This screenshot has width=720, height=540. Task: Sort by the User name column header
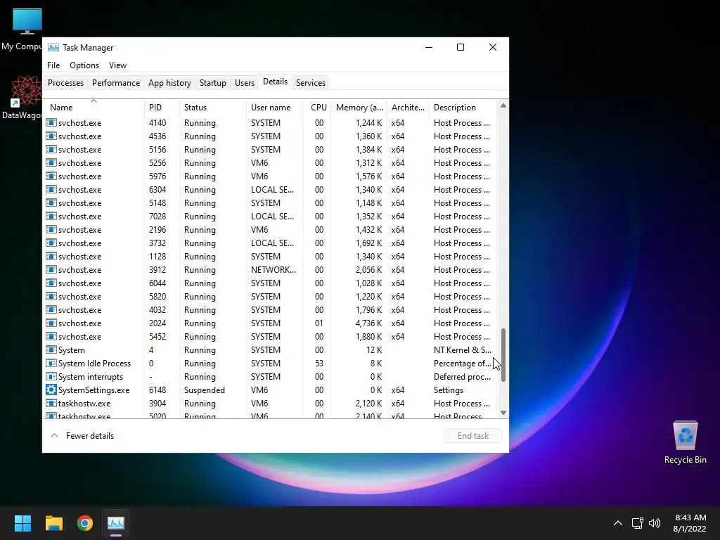coord(274,107)
